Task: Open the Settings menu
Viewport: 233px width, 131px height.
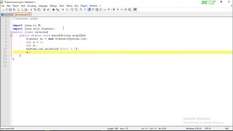Action: (53, 6)
